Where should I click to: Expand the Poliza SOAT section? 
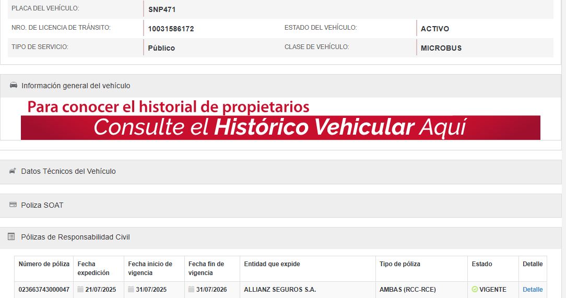42,205
